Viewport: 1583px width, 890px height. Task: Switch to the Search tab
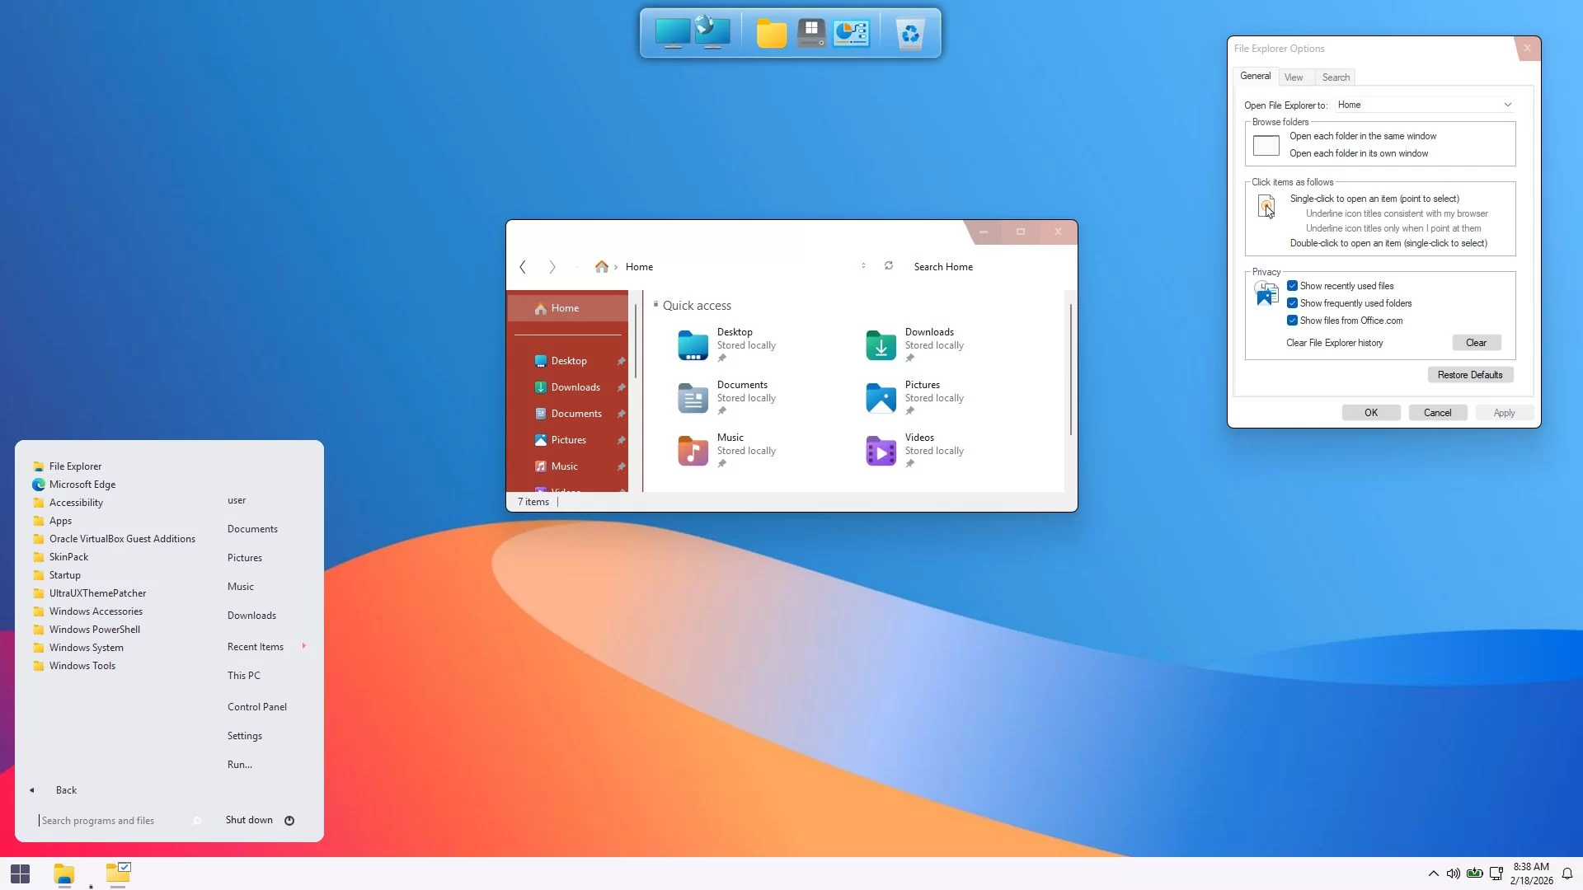tap(1336, 77)
